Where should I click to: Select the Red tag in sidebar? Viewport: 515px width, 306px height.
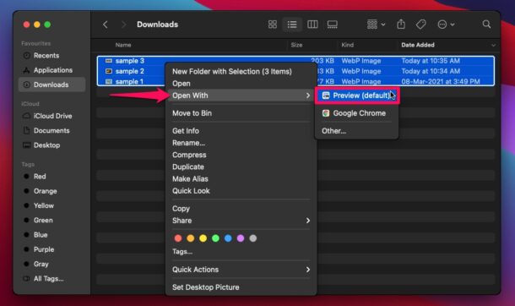click(x=52, y=177)
